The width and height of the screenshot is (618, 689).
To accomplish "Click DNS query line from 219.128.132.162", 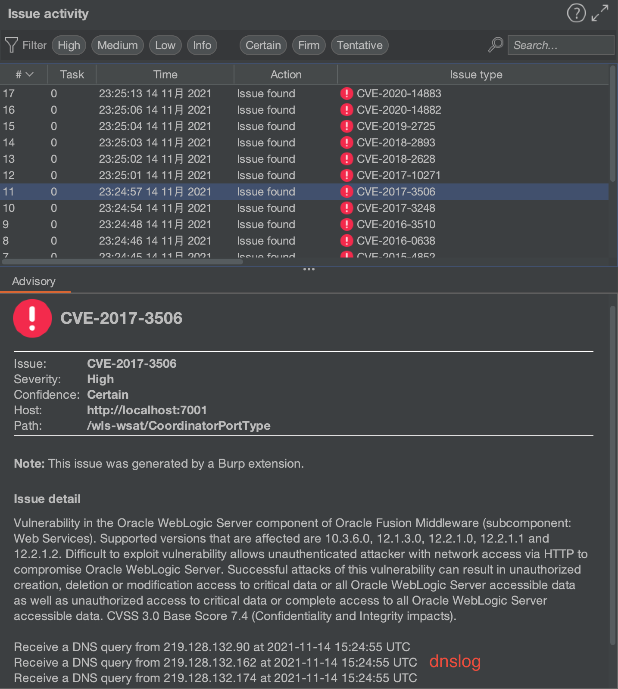I will [215, 662].
